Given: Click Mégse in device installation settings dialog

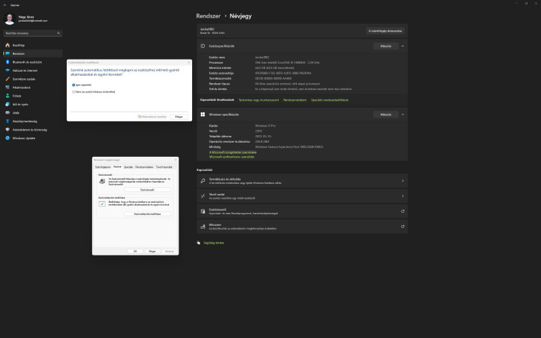Looking at the screenshot, I should coord(179,117).
